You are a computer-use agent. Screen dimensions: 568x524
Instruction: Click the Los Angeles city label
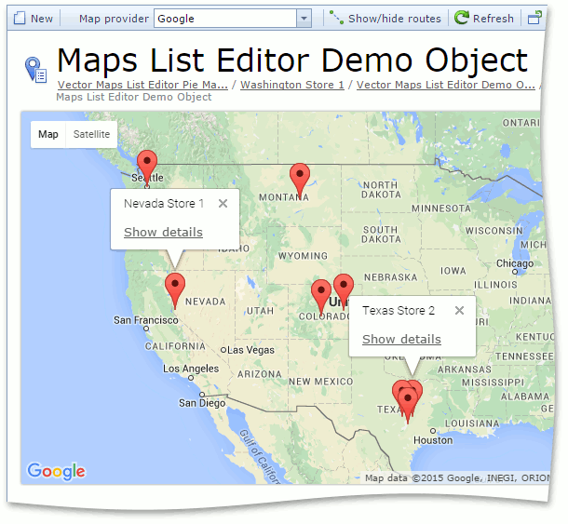(191, 369)
